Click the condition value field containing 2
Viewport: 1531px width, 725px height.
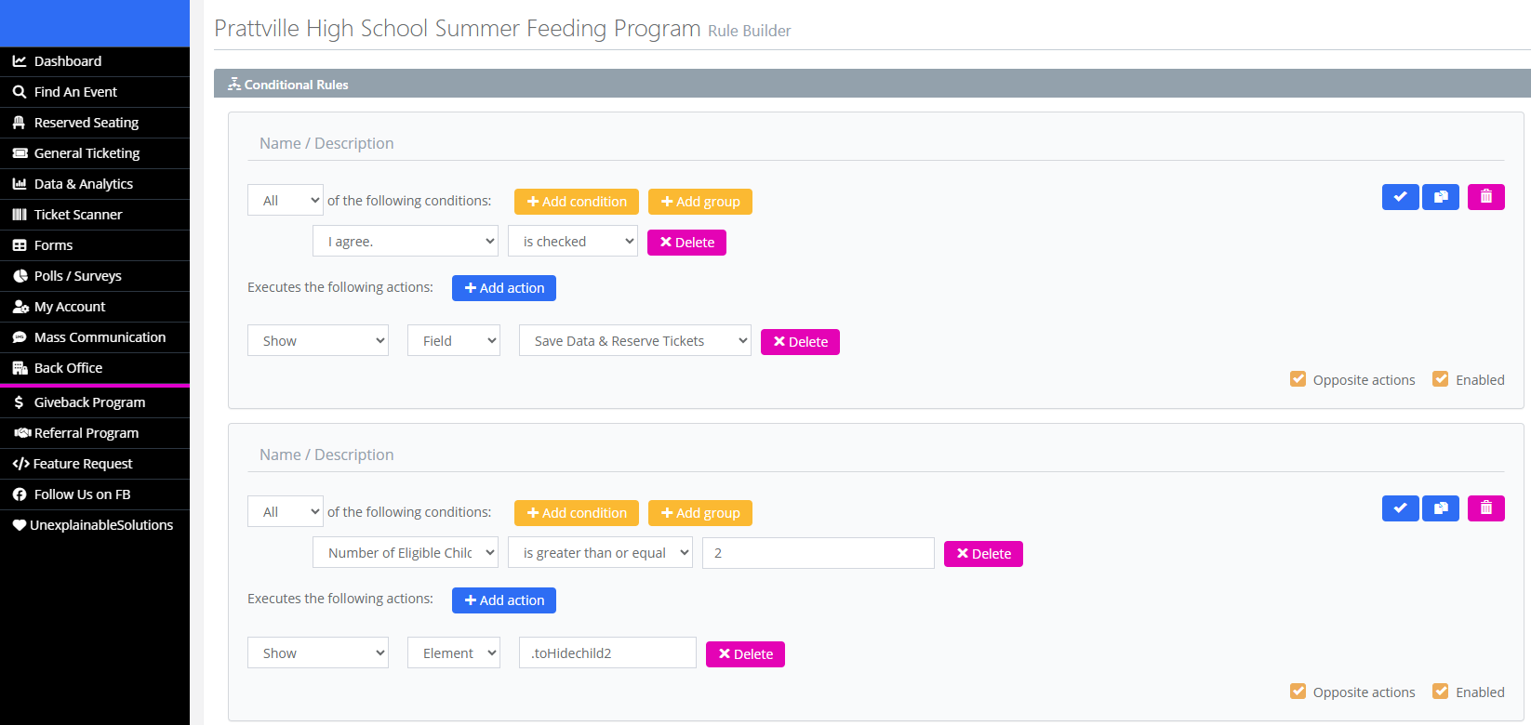click(x=818, y=553)
